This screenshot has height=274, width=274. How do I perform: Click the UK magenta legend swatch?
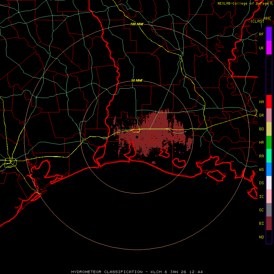pos(269,48)
